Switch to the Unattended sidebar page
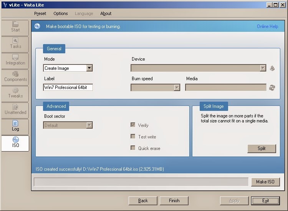 (x=15, y=110)
